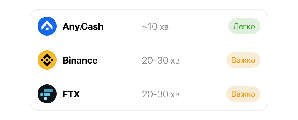Click FTX's 20-30 хв time estimate
298x120 pixels.
point(161,94)
